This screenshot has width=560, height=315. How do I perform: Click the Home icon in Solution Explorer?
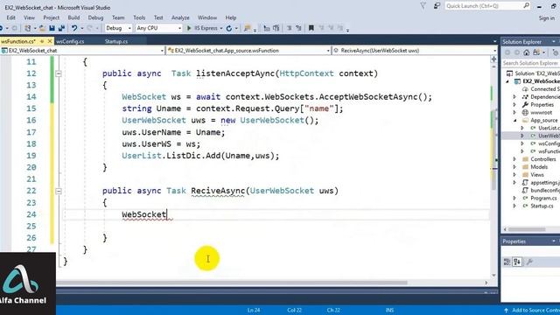tap(527, 52)
